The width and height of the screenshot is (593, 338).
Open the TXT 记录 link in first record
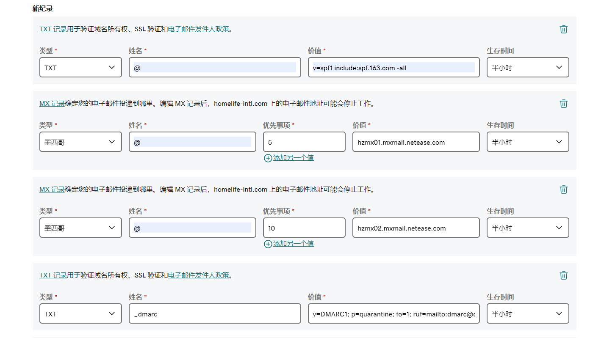pyautogui.click(x=53, y=29)
